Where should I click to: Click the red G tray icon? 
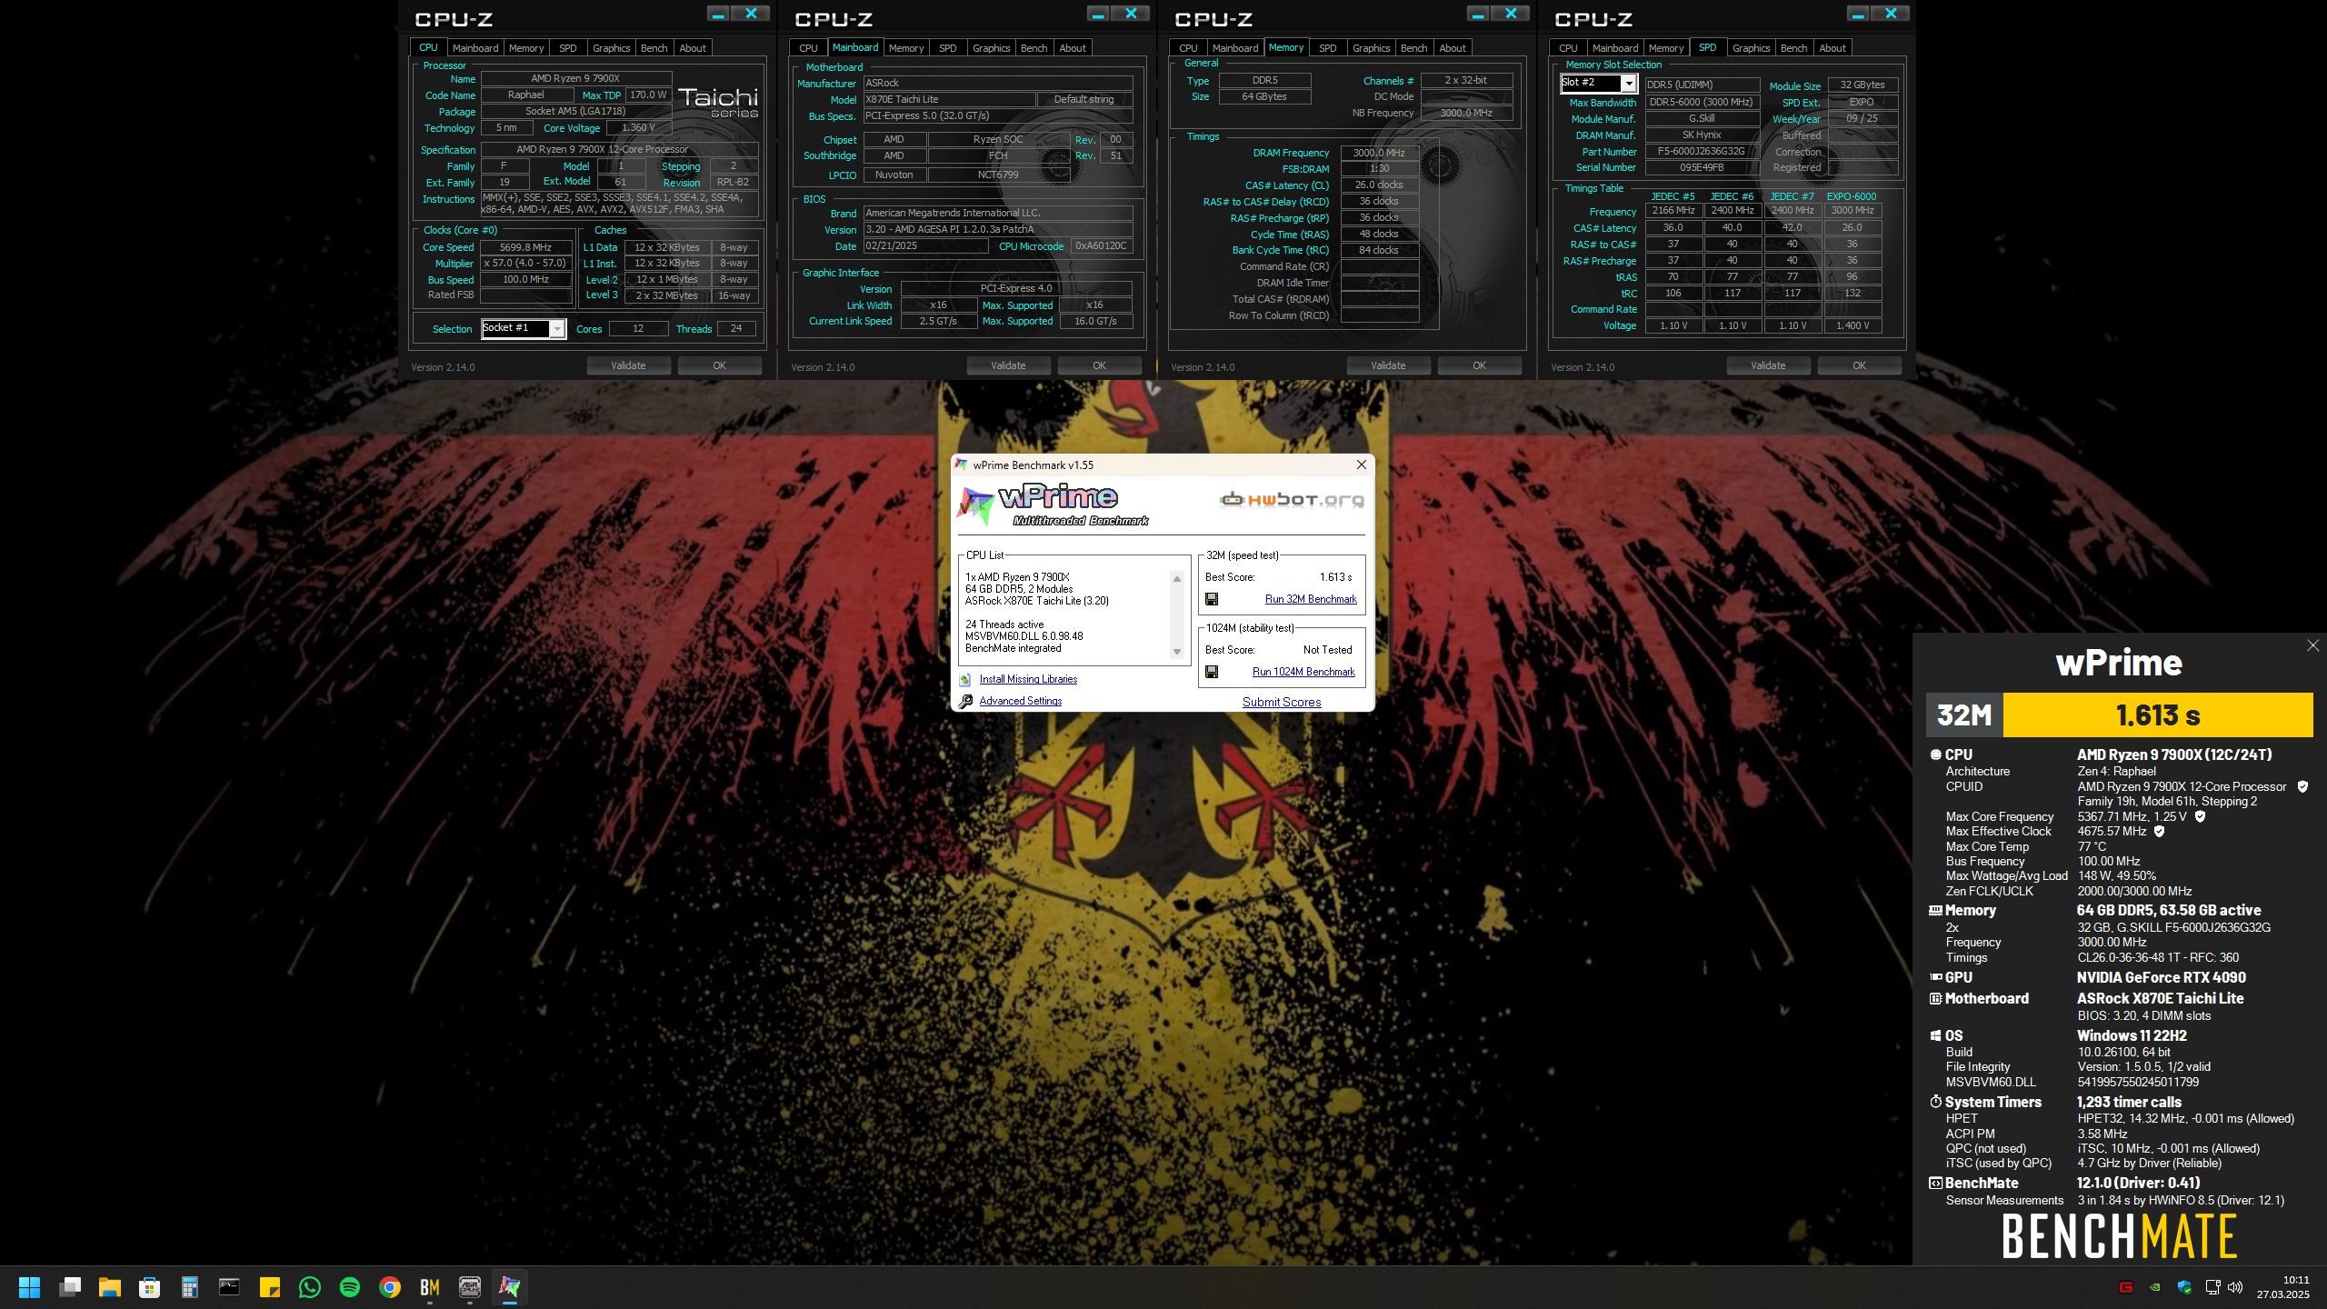[x=2126, y=1287]
